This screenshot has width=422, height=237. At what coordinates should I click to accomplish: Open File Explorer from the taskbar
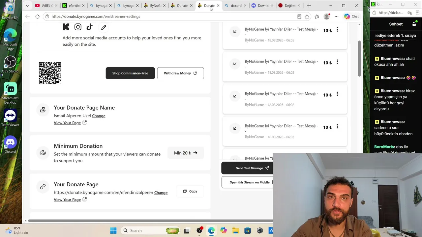pos(235,231)
